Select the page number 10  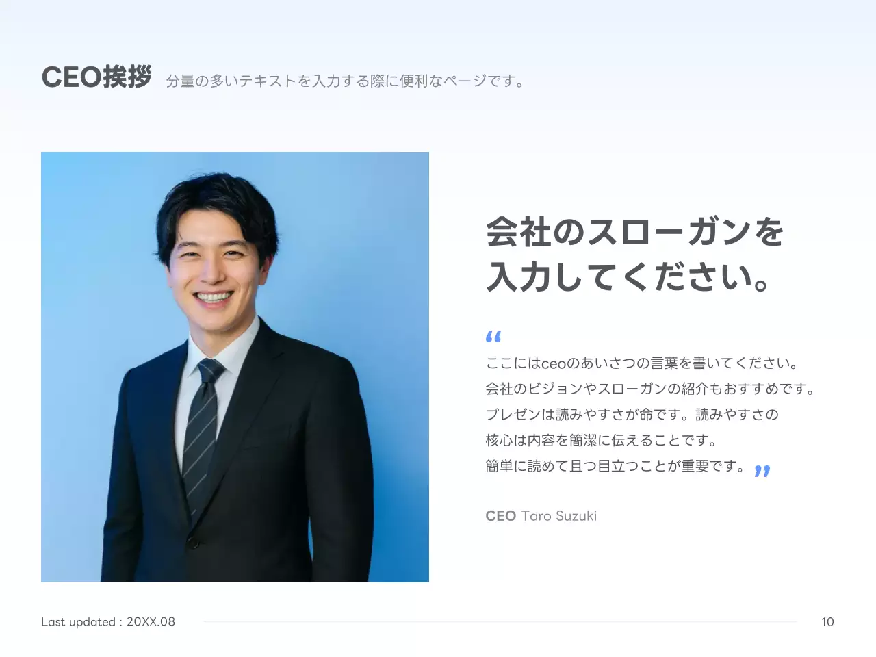pos(827,621)
